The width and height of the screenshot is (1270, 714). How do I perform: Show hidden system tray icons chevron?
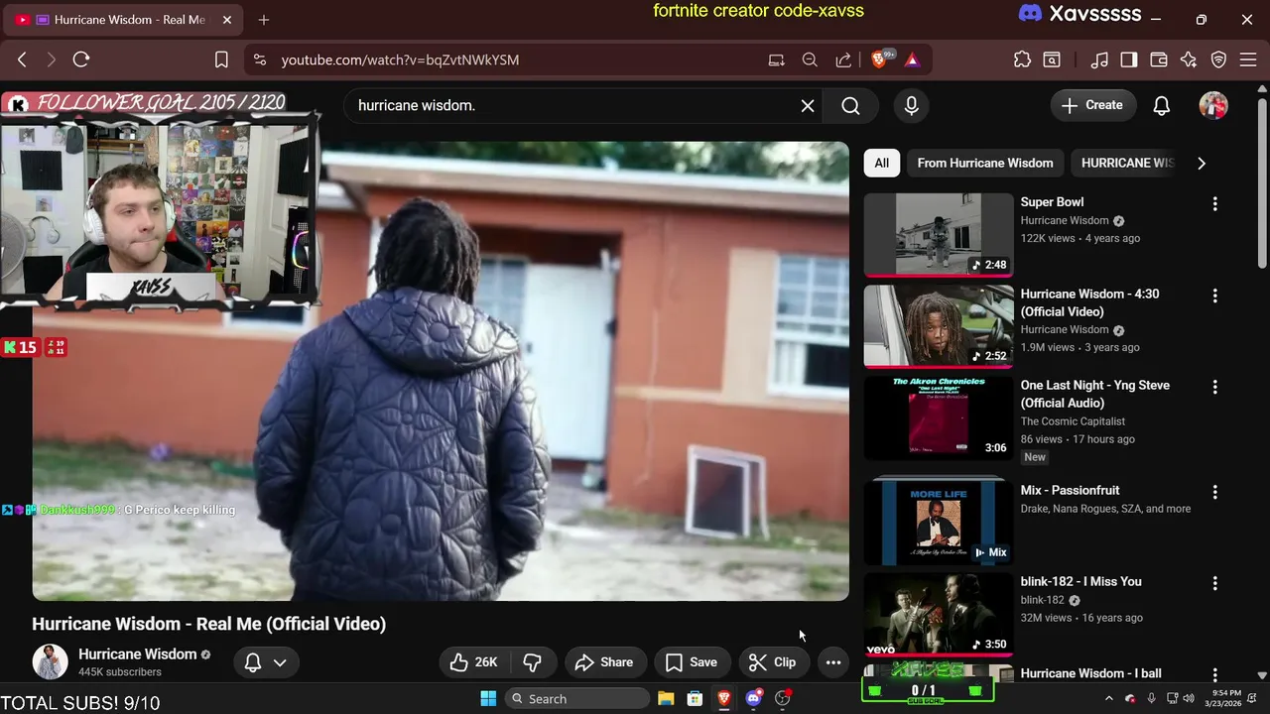click(1109, 699)
